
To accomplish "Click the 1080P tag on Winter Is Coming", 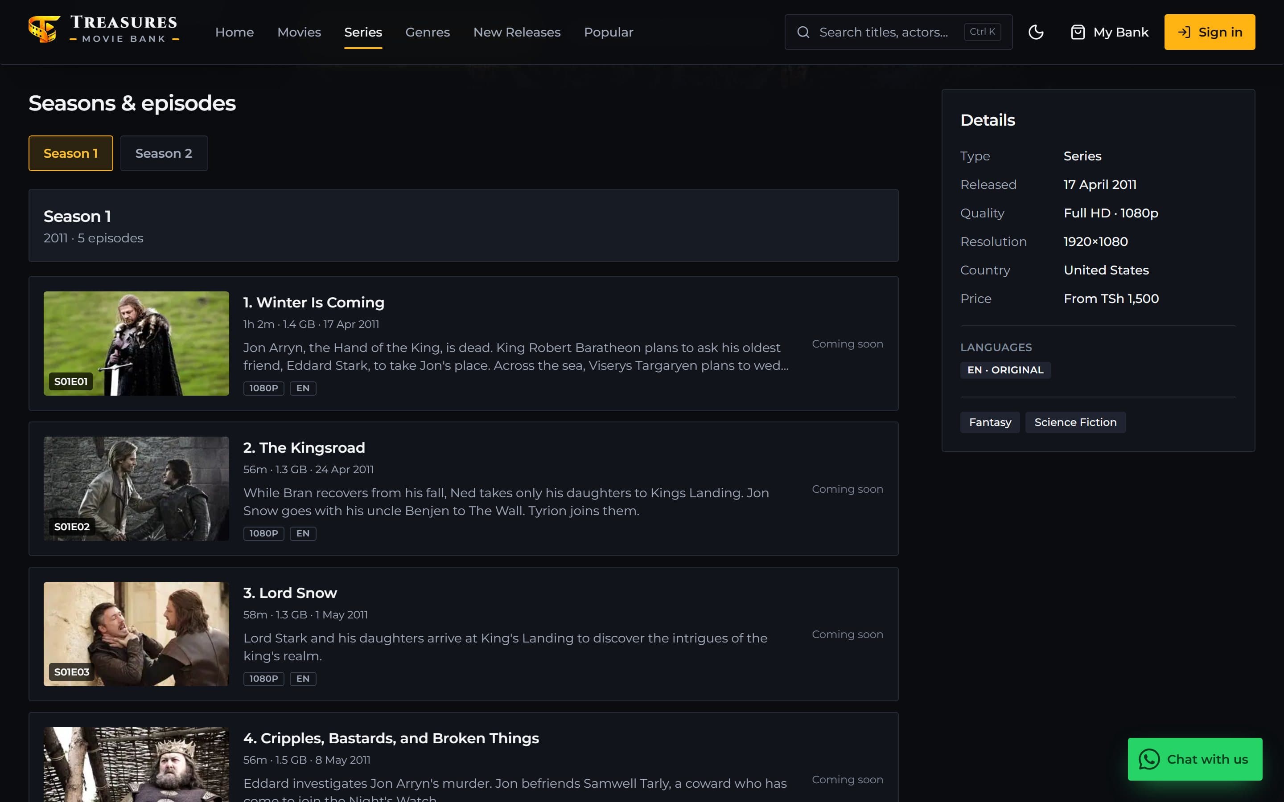I will tap(263, 388).
